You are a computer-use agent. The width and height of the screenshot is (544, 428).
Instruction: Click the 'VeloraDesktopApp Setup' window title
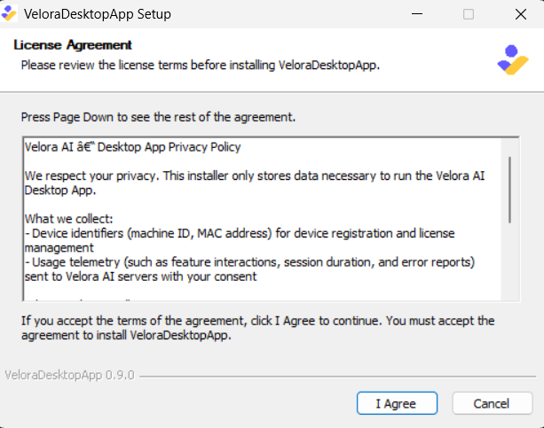coord(98,14)
